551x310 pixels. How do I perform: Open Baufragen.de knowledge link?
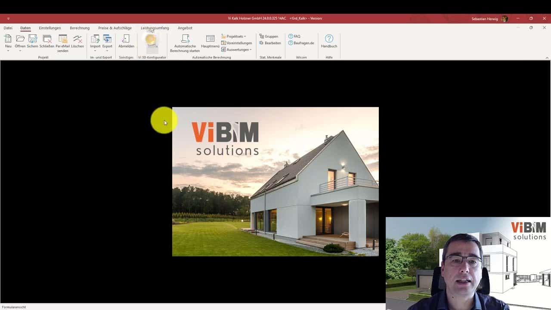[301, 43]
